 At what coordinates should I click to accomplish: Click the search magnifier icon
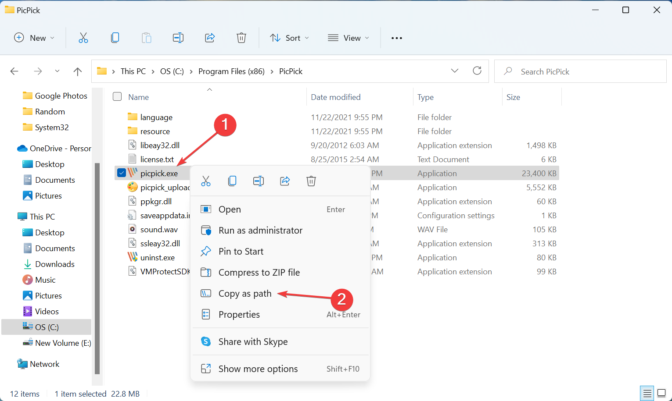pyautogui.click(x=508, y=71)
